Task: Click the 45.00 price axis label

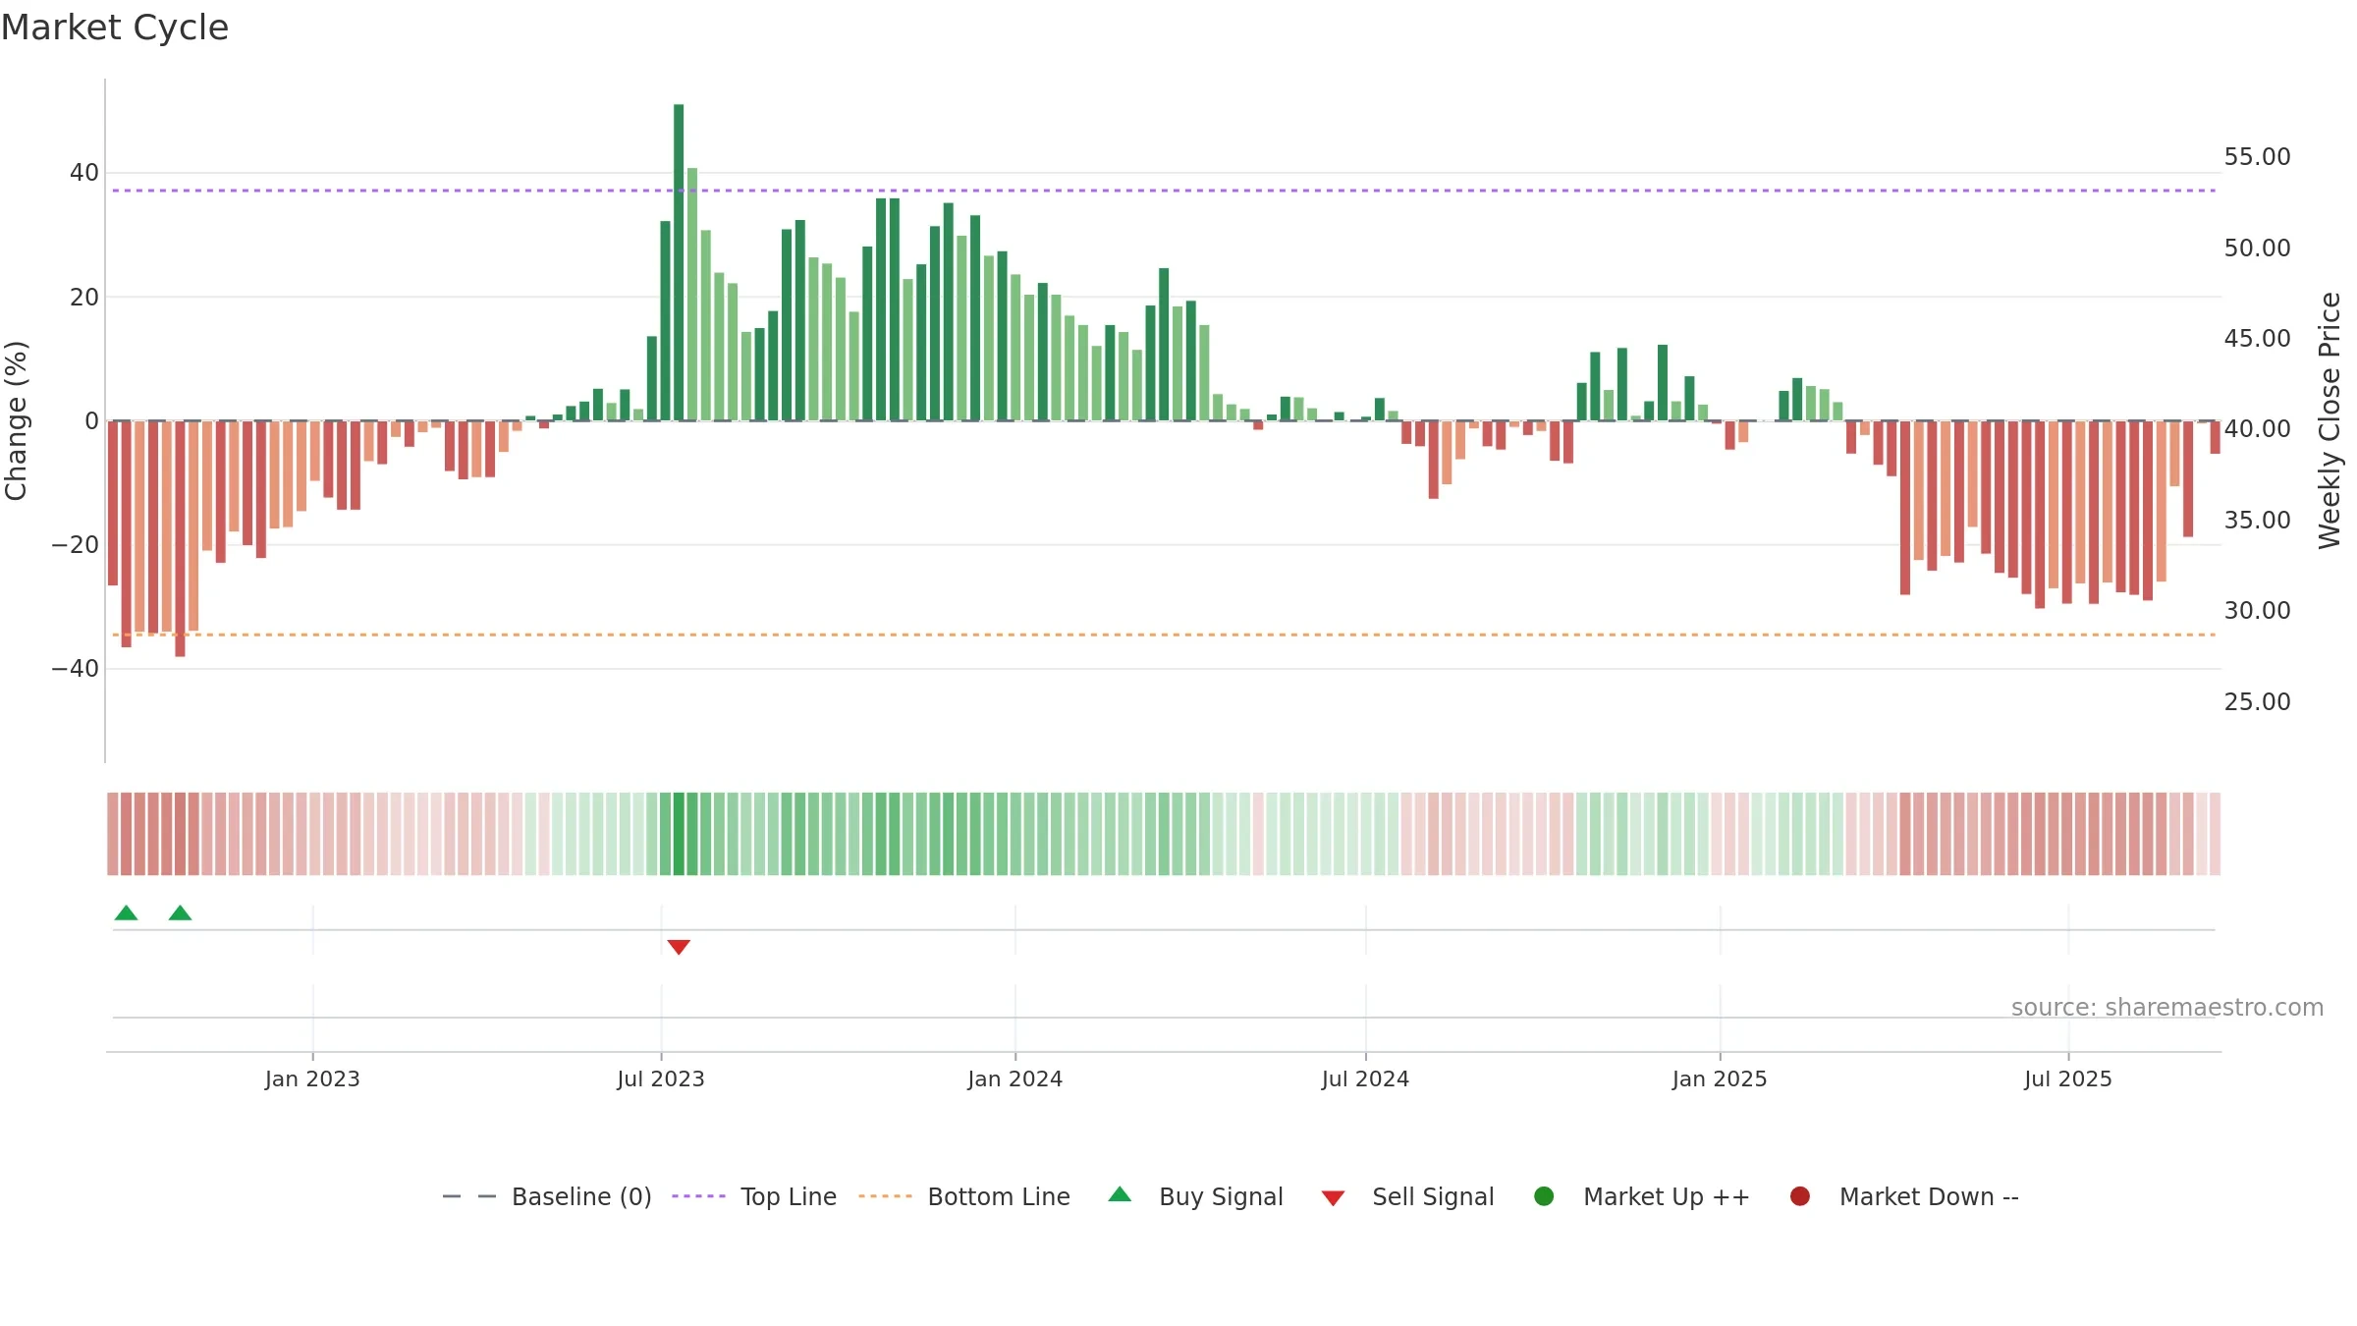Action: pos(2258,338)
